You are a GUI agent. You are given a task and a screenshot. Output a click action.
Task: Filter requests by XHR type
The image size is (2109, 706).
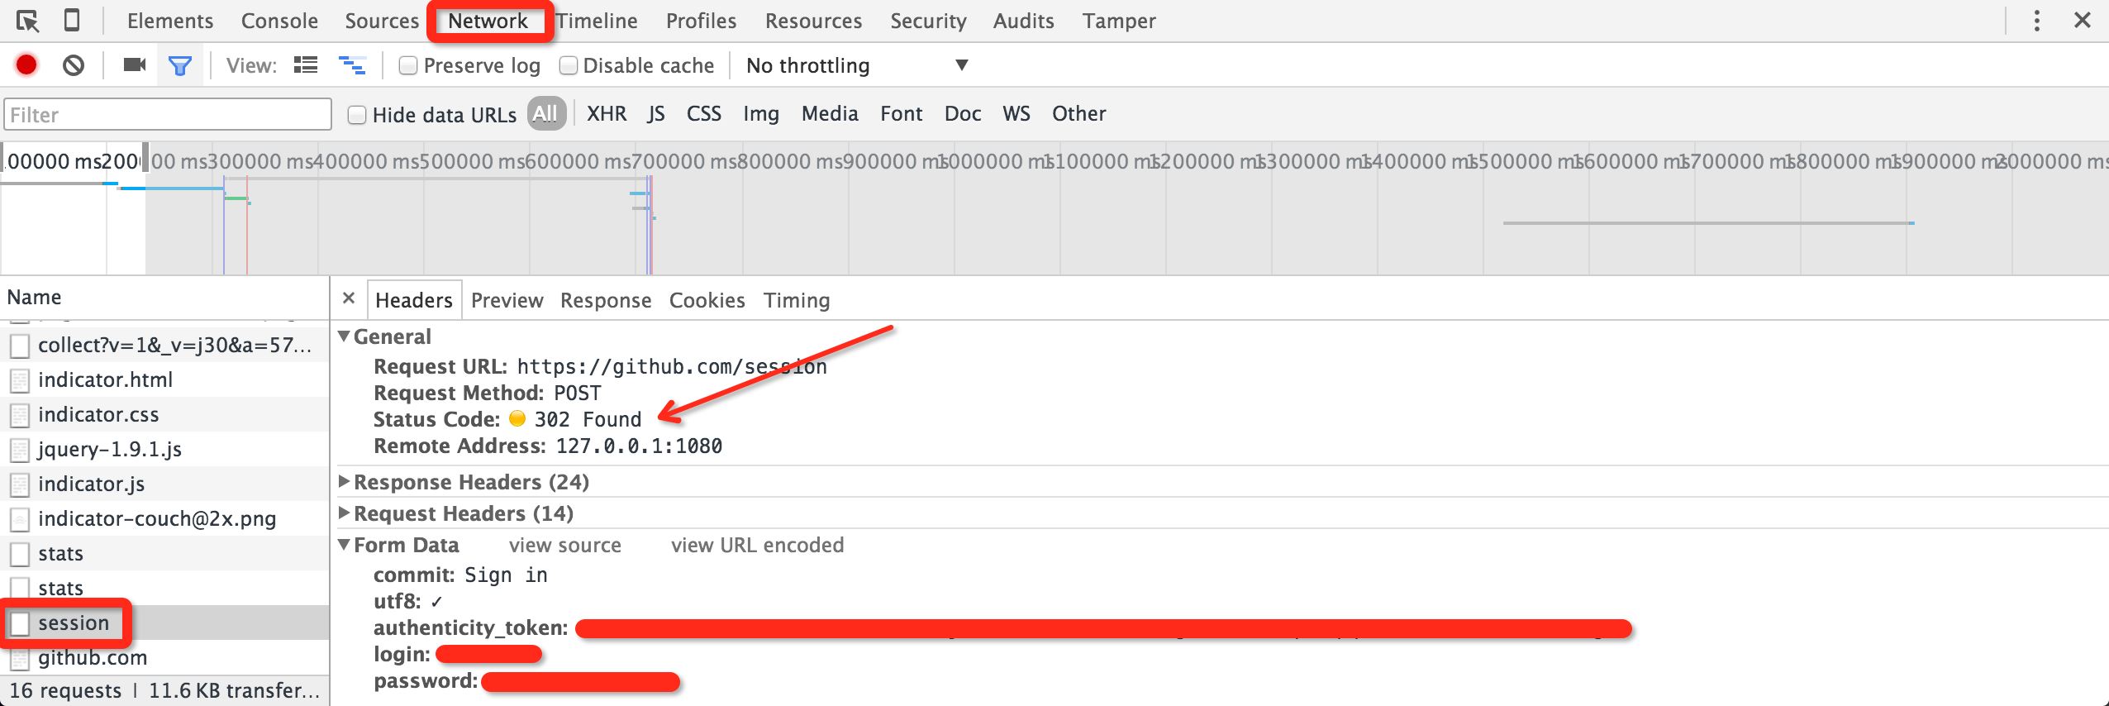tap(607, 113)
